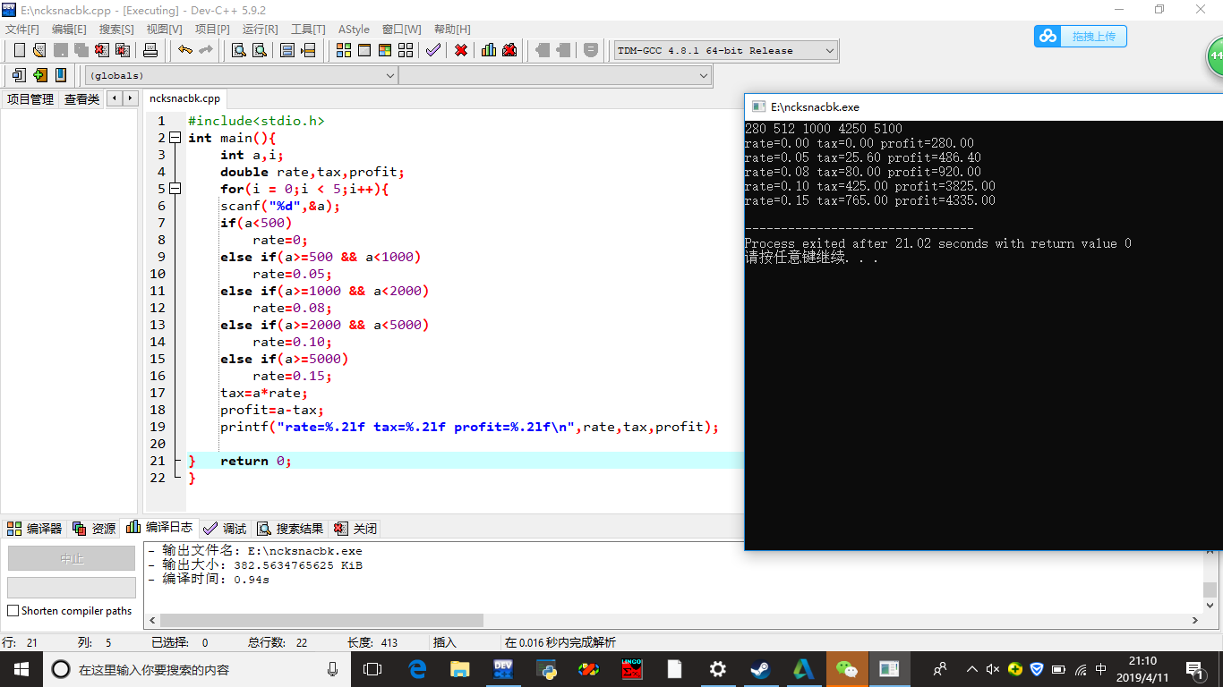
Task: Click the Print icon in toolbar
Action: (150, 50)
